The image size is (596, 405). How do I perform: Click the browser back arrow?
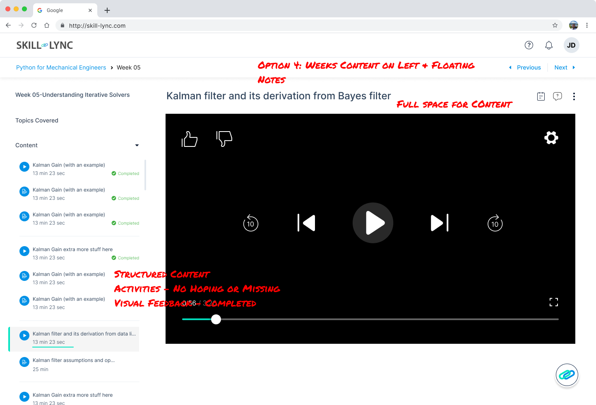pyautogui.click(x=8, y=25)
